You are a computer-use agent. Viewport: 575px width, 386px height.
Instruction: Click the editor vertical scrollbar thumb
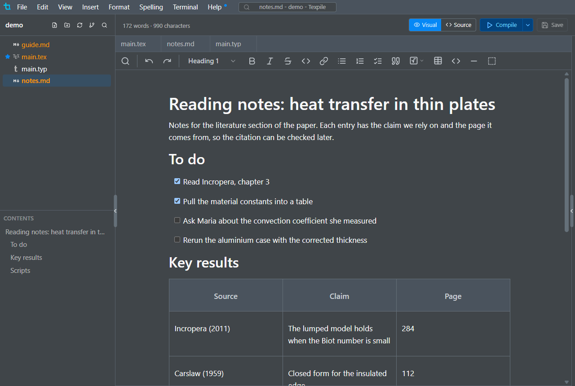point(566,155)
